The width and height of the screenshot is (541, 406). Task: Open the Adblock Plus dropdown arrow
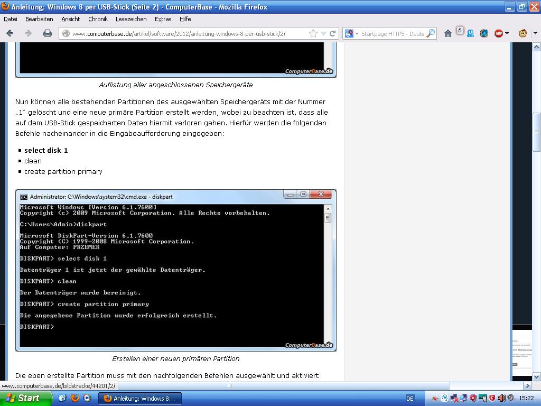pyautogui.click(x=507, y=33)
